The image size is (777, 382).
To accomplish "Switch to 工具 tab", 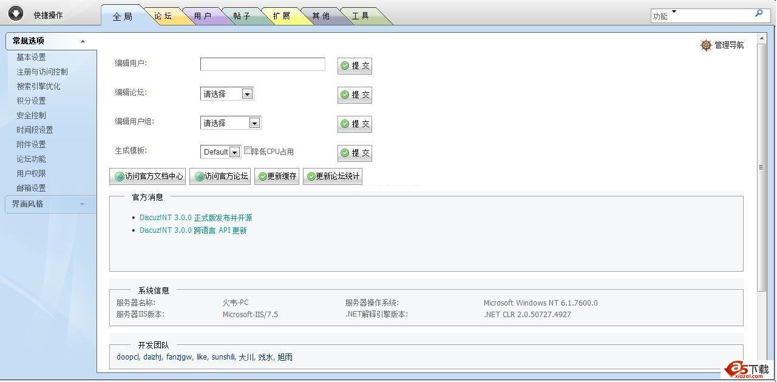I will point(360,16).
